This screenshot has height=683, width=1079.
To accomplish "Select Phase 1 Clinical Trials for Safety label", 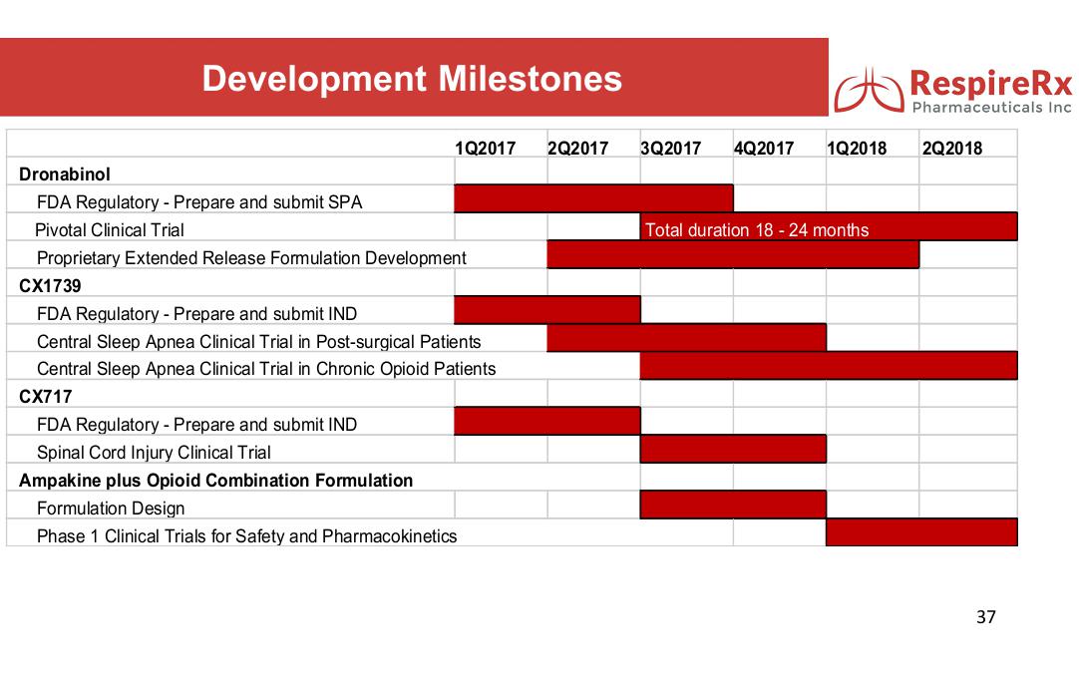I will coord(246,536).
